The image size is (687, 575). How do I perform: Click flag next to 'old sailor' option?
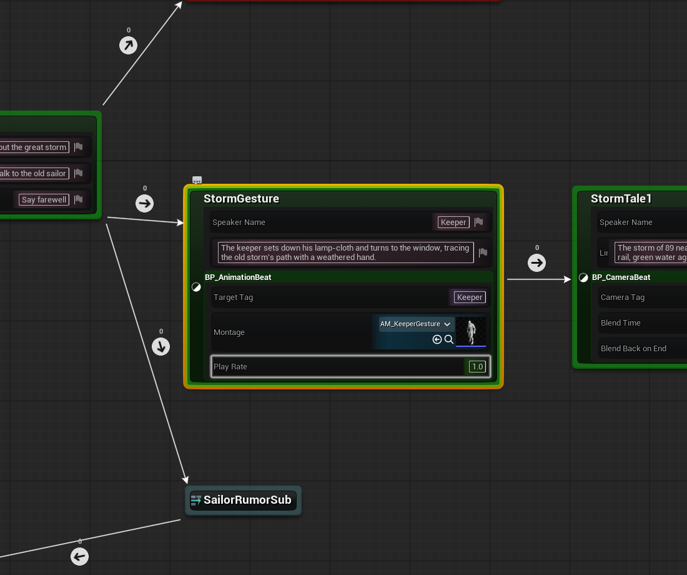pos(79,173)
